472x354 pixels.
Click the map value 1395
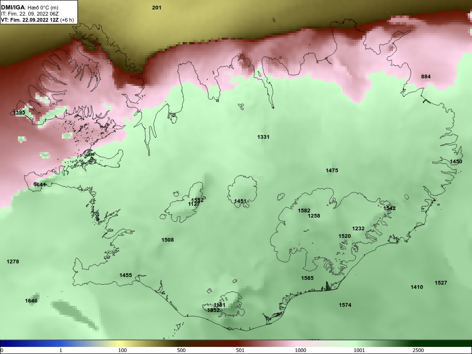(19, 113)
